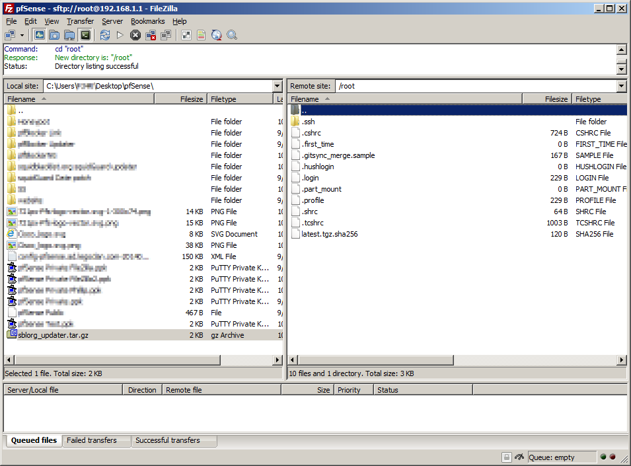This screenshot has height=466, width=631.
Task: Select remote file .tcshrc
Action: pyautogui.click(x=313, y=223)
